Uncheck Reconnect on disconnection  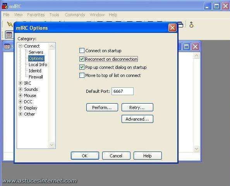pyautogui.click(x=82, y=59)
